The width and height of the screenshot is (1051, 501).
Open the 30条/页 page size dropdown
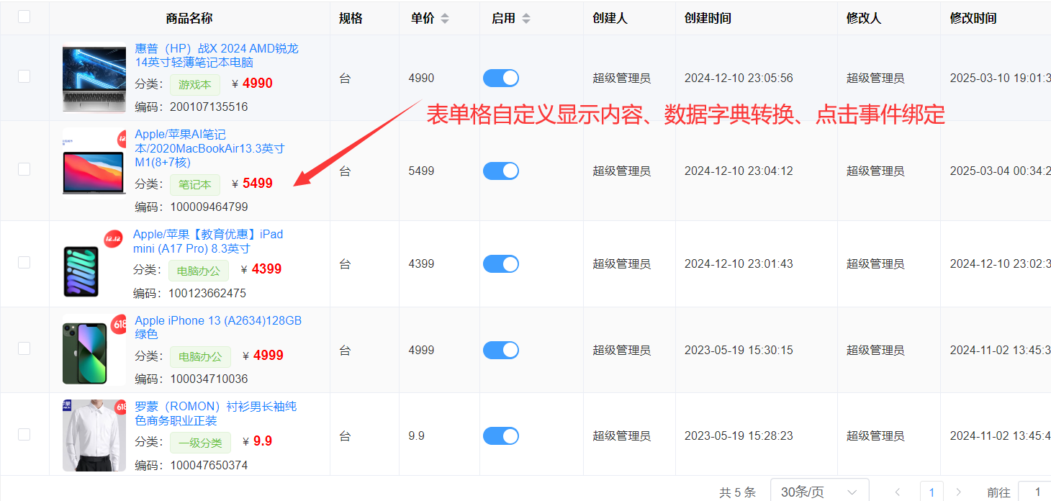(x=819, y=492)
